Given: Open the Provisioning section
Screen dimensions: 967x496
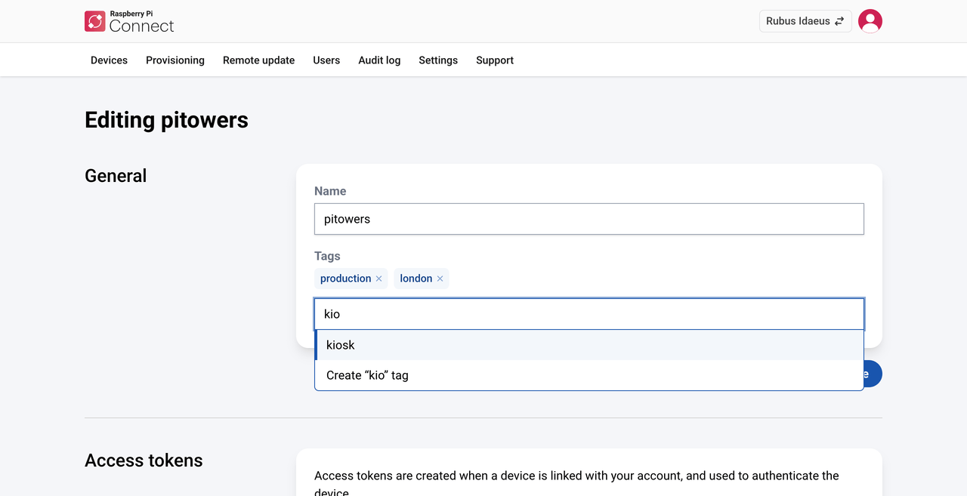Looking at the screenshot, I should point(175,60).
